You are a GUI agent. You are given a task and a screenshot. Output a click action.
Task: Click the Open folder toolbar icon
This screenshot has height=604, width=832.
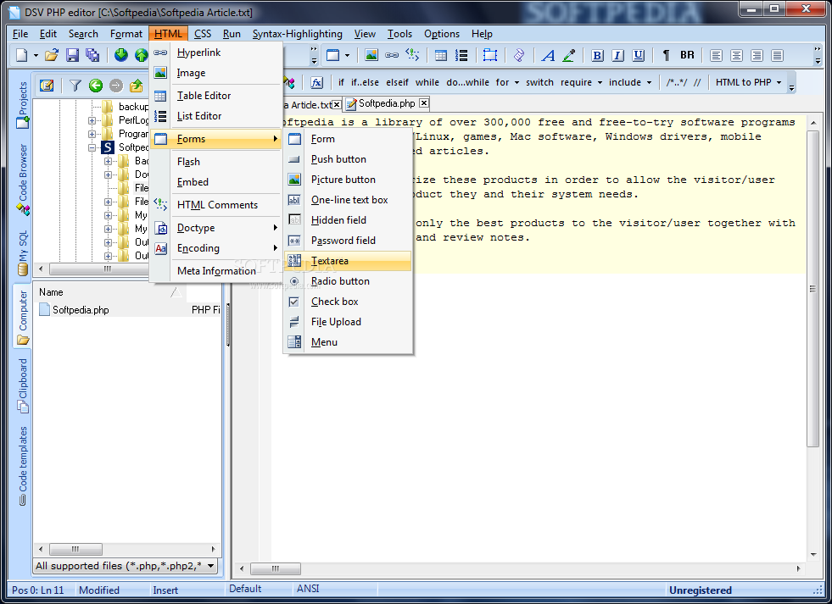[x=52, y=55]
